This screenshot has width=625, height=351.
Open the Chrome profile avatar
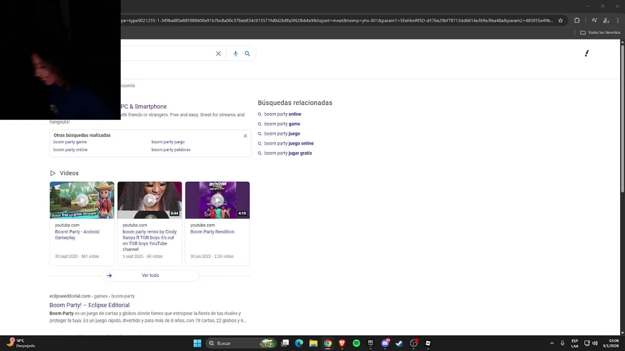click(x=606, y=20)
